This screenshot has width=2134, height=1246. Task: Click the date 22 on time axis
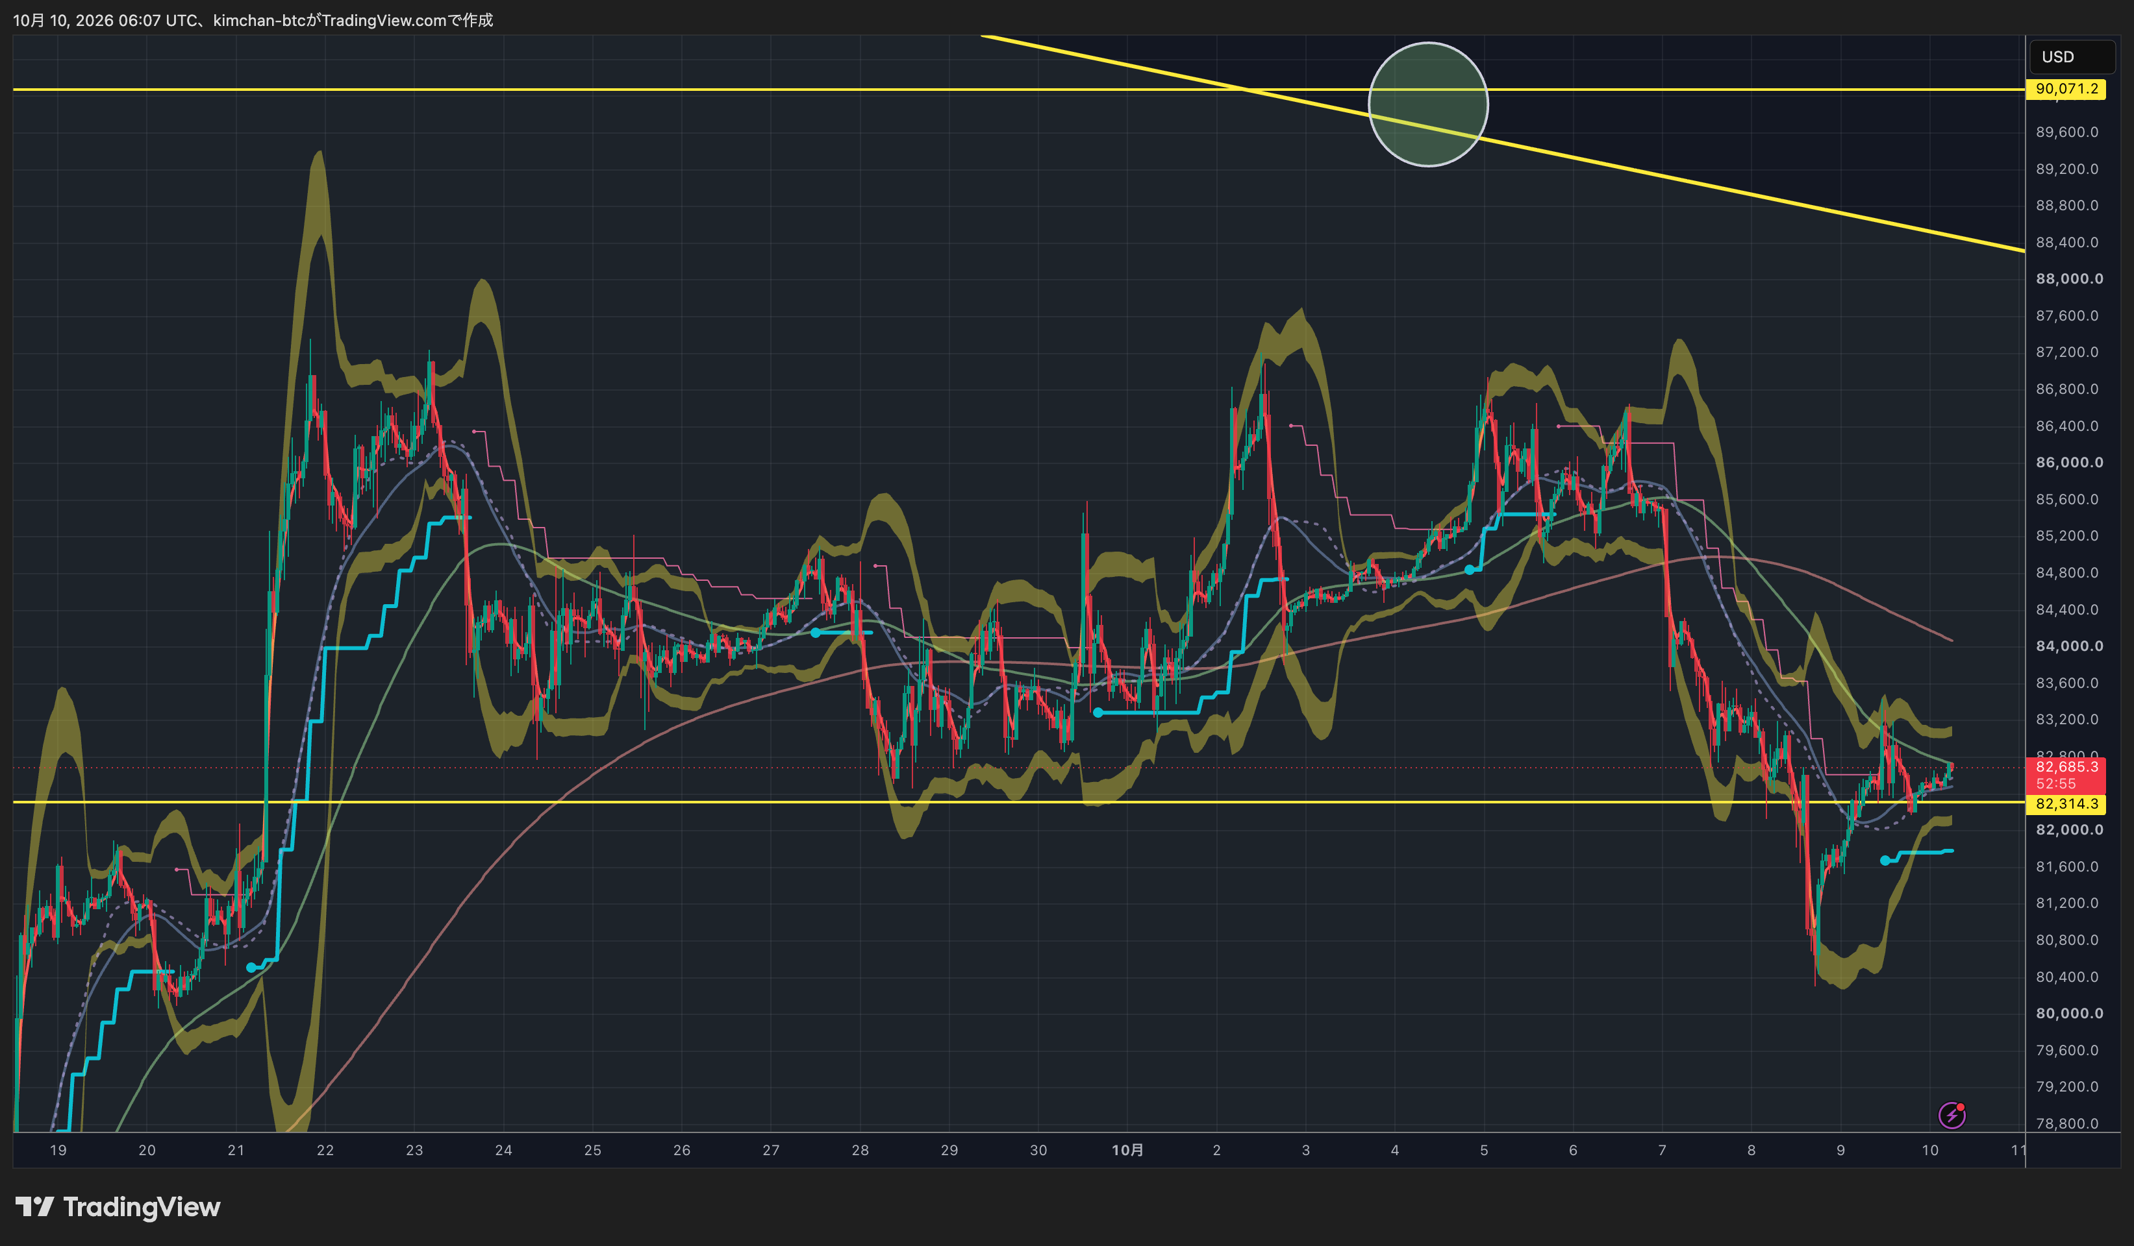point(325,1151)
